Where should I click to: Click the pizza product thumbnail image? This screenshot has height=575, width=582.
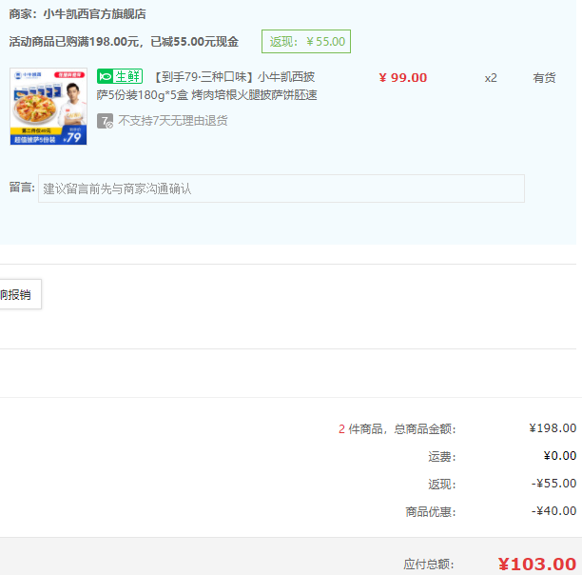pos(48,107)
